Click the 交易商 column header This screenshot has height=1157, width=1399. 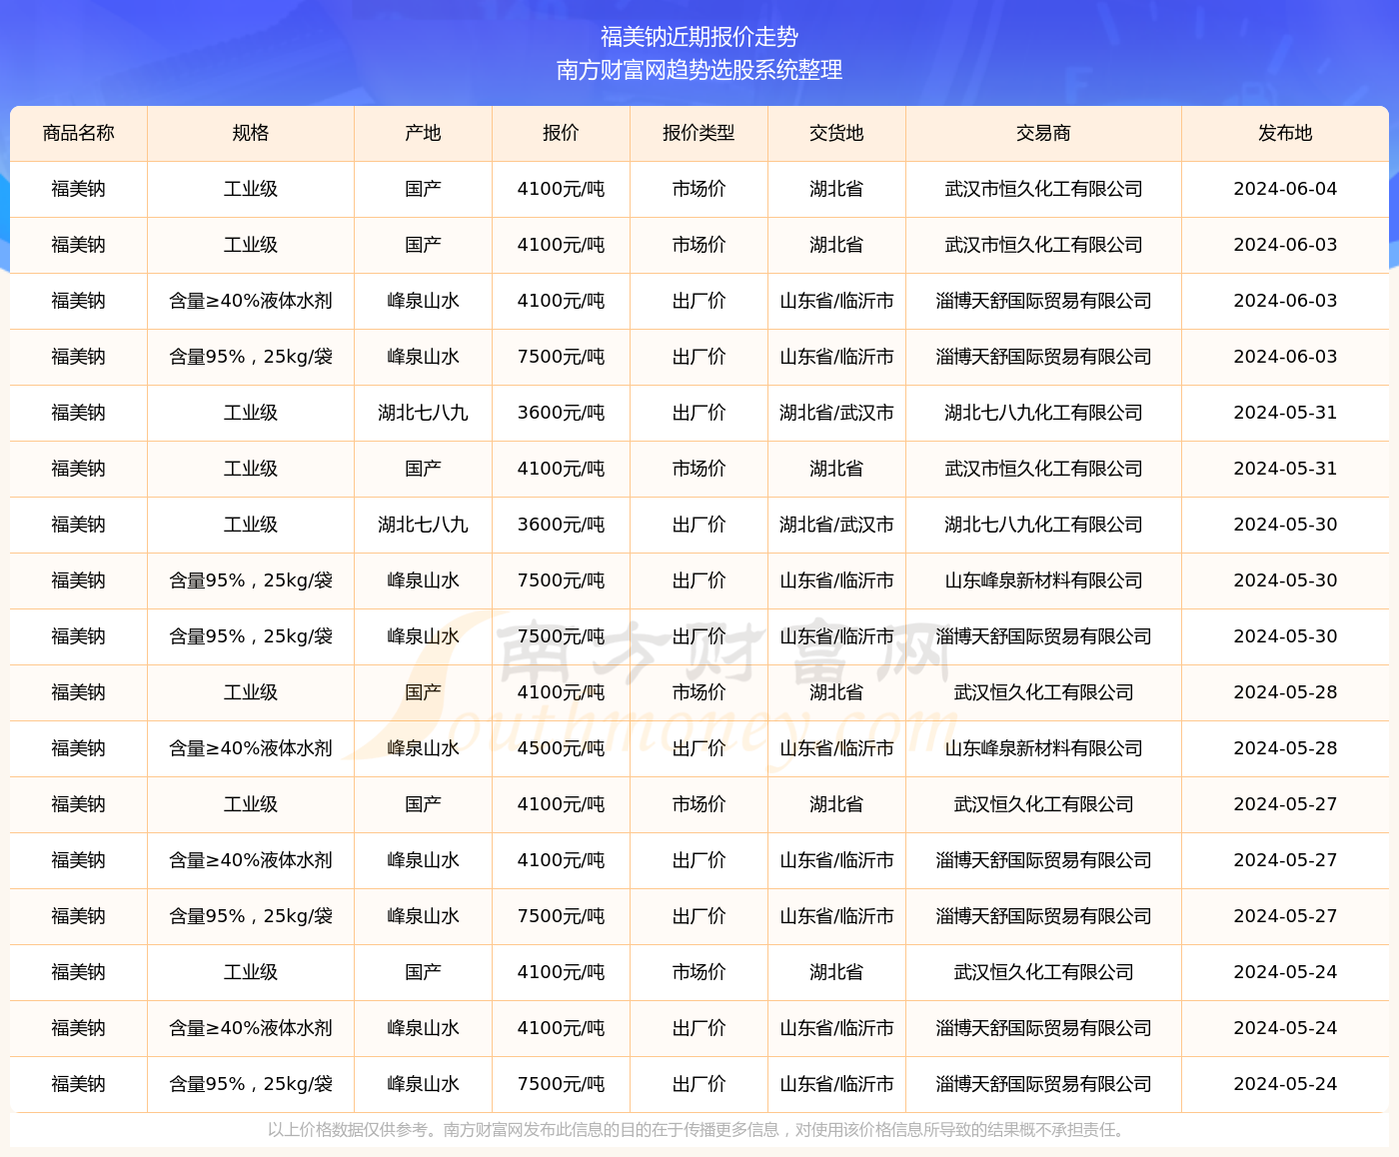coord(1043,133)
